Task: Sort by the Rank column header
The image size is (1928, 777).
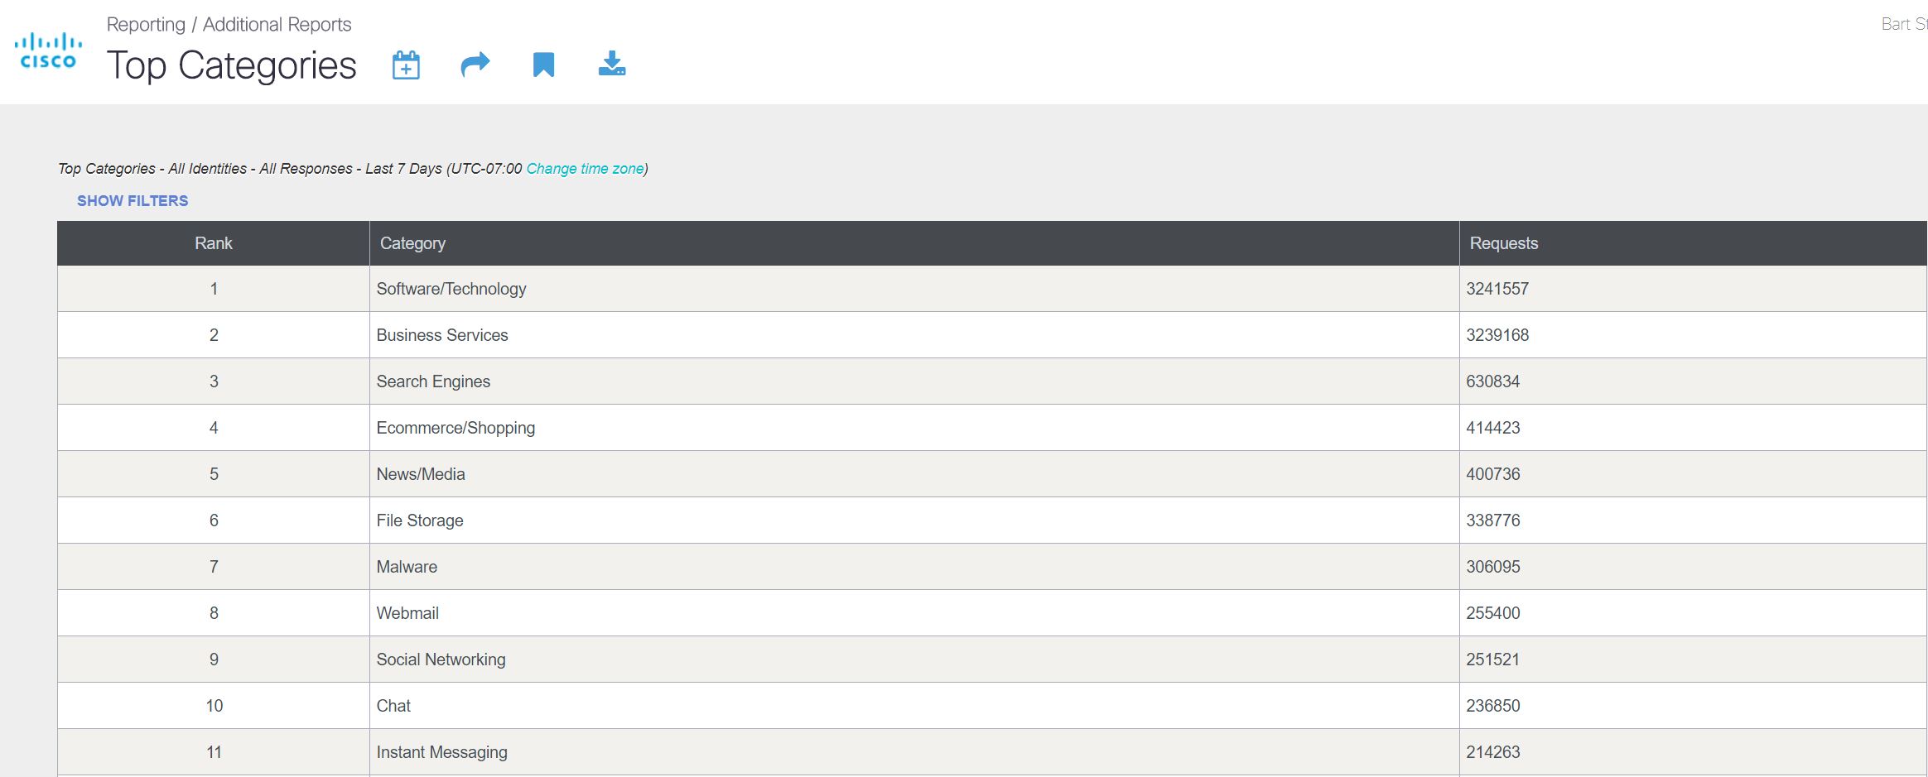Action: coord(214,243)
